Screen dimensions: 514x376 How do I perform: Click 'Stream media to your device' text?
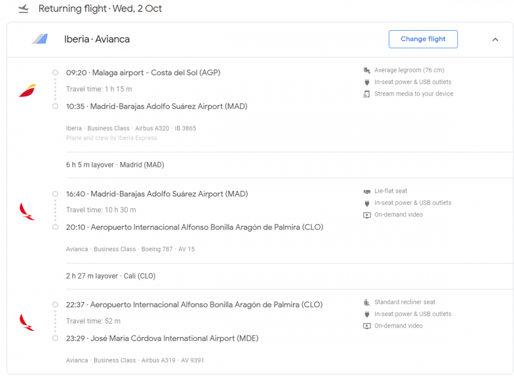[414, 94]
